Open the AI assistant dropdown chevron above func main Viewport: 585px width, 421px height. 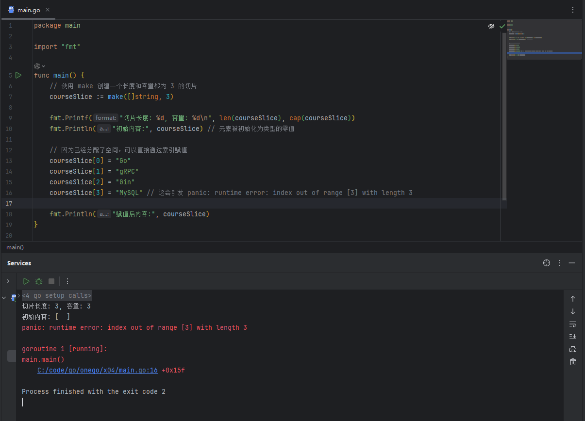(x=44, y=66)
